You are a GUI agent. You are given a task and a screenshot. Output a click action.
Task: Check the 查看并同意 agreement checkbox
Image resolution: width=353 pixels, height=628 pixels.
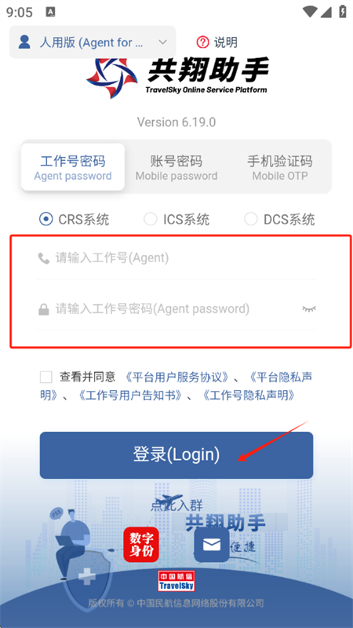[46, 377]
